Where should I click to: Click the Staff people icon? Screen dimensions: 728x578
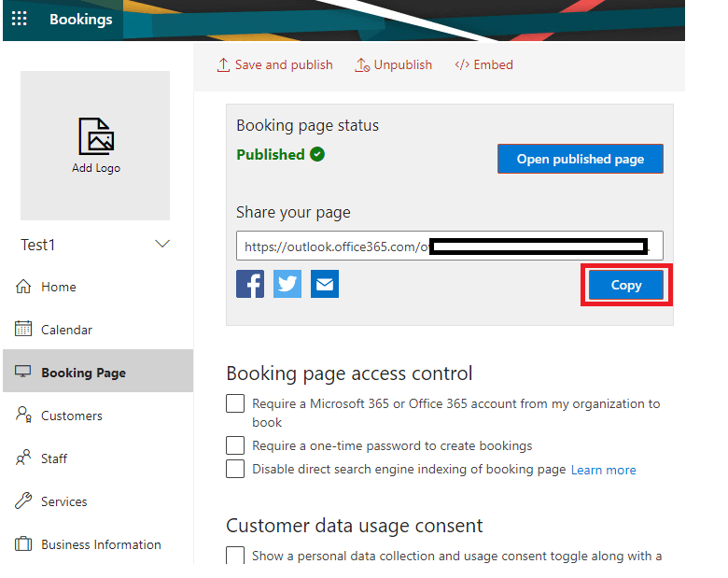tap(23, 458)
